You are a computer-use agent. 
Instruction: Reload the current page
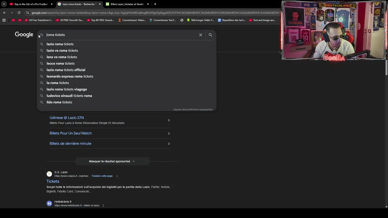point(19,13)
